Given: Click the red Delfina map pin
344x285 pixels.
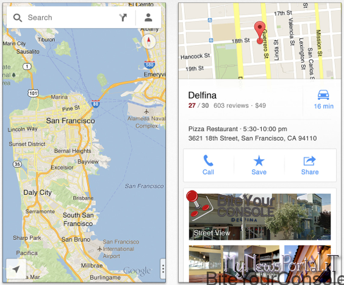Looking at the screenshot, I should coord(260,32).
